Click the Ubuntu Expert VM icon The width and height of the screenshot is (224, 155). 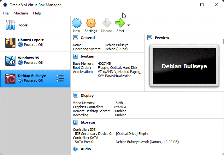(x=10, y=42)
